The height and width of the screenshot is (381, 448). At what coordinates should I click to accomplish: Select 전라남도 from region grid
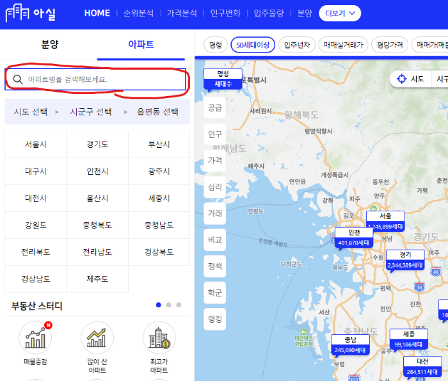click(x=97, y=252)
